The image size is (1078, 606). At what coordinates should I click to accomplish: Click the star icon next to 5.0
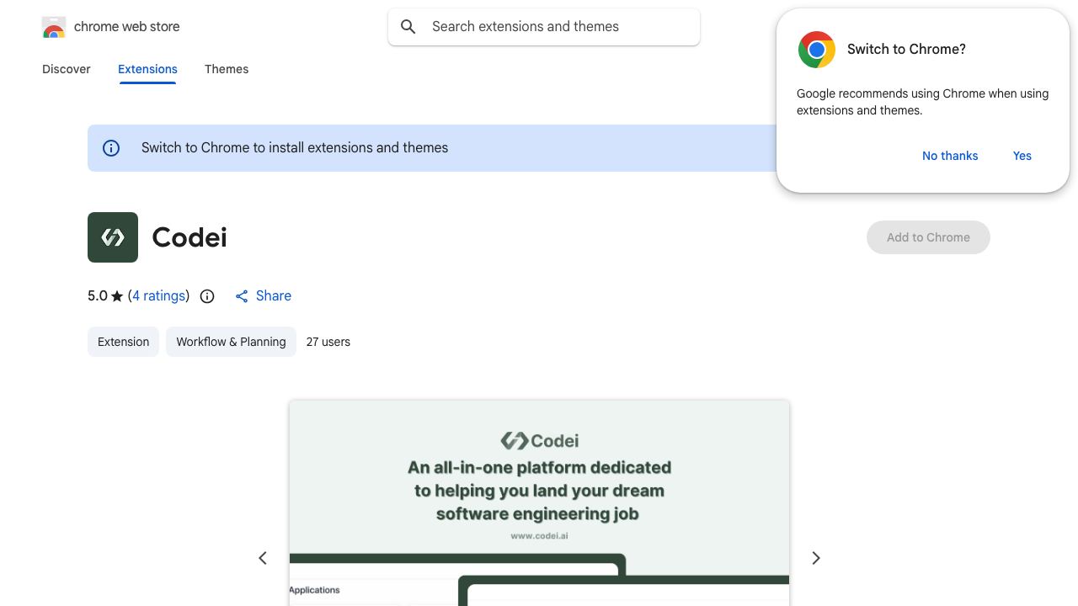pos(117,296)
